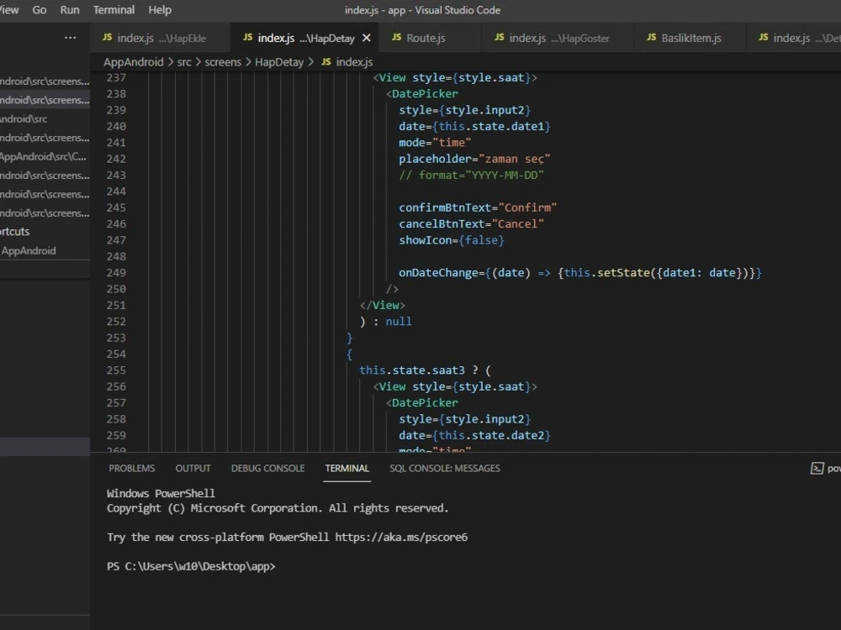This screenshot has width=841, height=630.
Task: Click the JS icon on BaslikItem.js tab
Action: [652, 38]
